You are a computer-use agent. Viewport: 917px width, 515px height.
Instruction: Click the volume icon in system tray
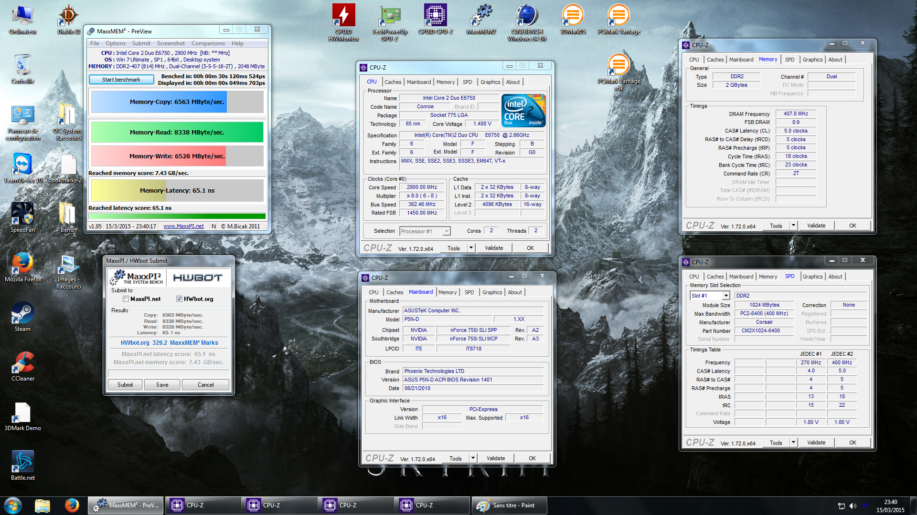pos(853,506)
